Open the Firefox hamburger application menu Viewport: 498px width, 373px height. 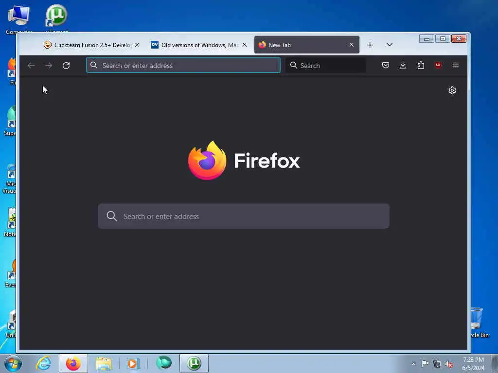coord(455,65)
